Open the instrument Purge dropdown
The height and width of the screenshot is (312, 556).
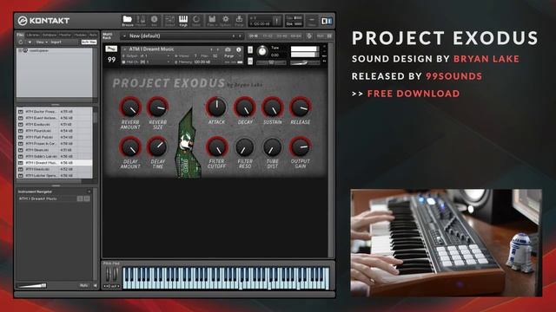pyautogui.click(x=232, y=55)
